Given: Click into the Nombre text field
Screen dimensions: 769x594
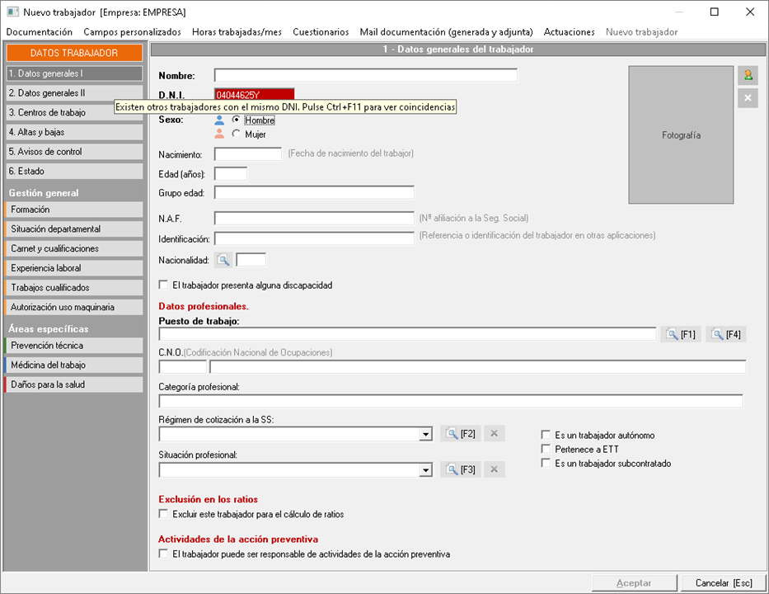Looking at the screenshot, I should [x=365, y=76].
